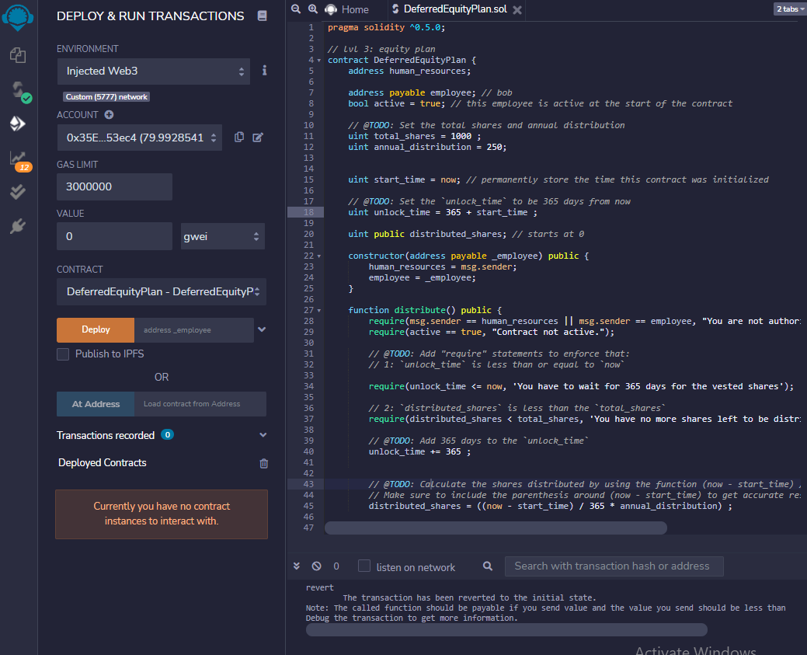This screenshot has width=807, height=655.
Task: Click the terminal horizontal scrollbar
Action: tap(506, 630)
